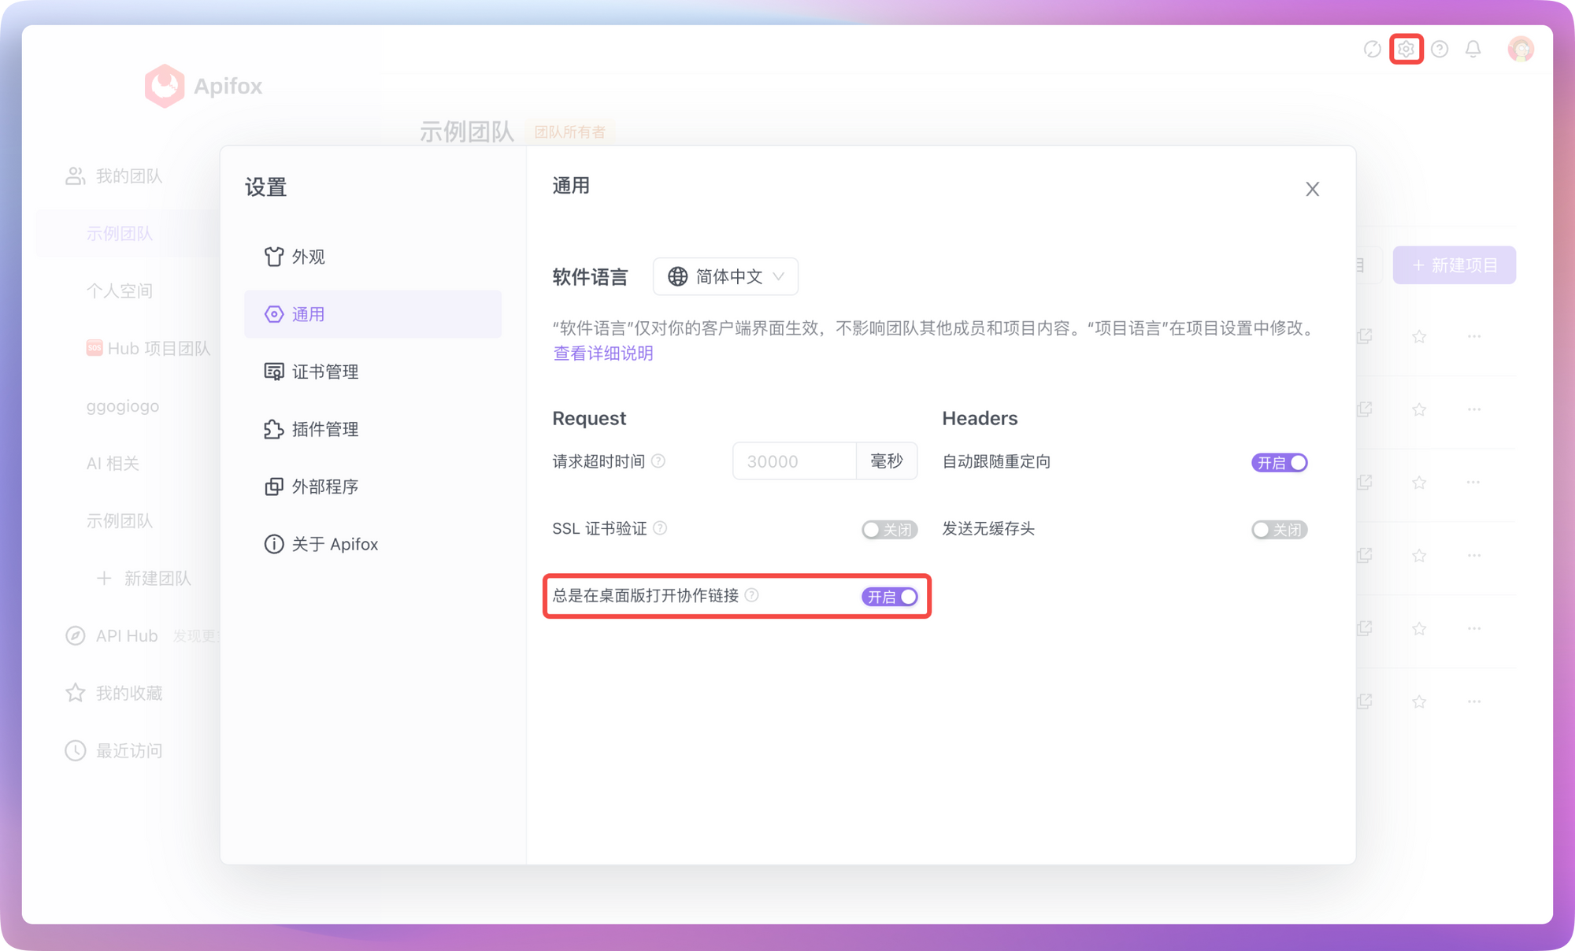Select ggogiogo team in sidebar

tap(123, 406)
